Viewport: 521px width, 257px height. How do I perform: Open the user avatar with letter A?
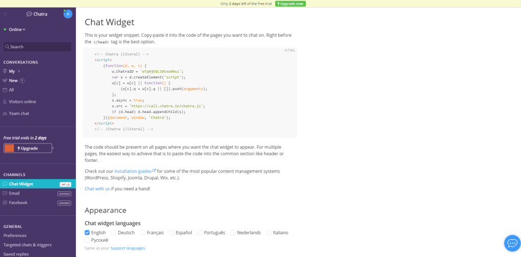pyautogui.click(x=68, y=14)
